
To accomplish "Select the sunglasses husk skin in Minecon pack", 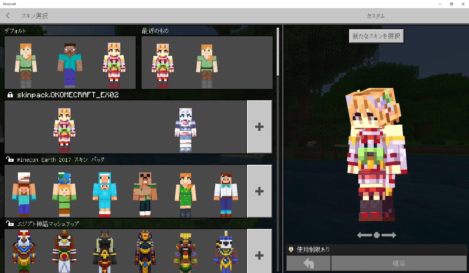I will (145, 194).
